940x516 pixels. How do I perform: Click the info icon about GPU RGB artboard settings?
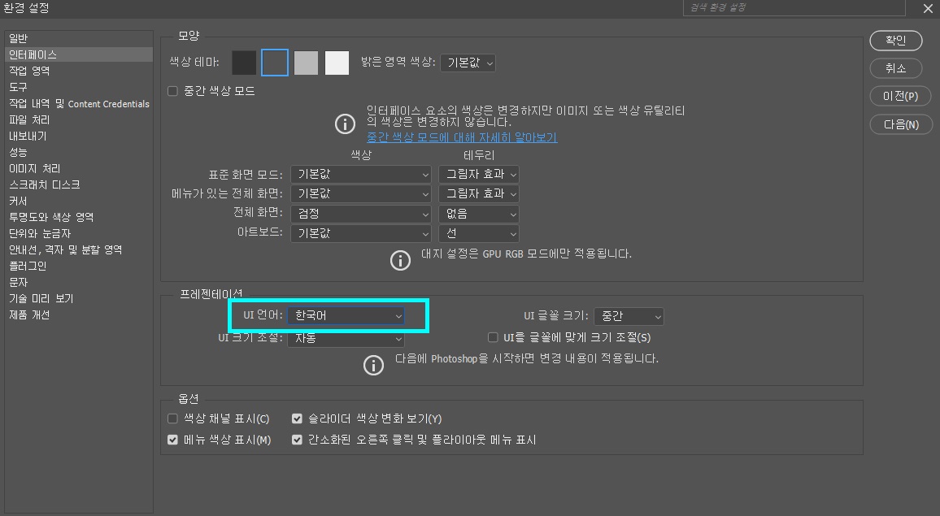(x=399, y=260)
